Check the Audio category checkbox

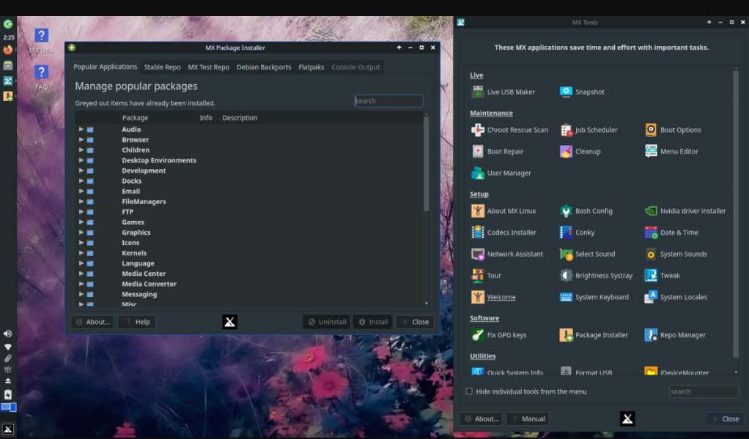click(89, 129)
